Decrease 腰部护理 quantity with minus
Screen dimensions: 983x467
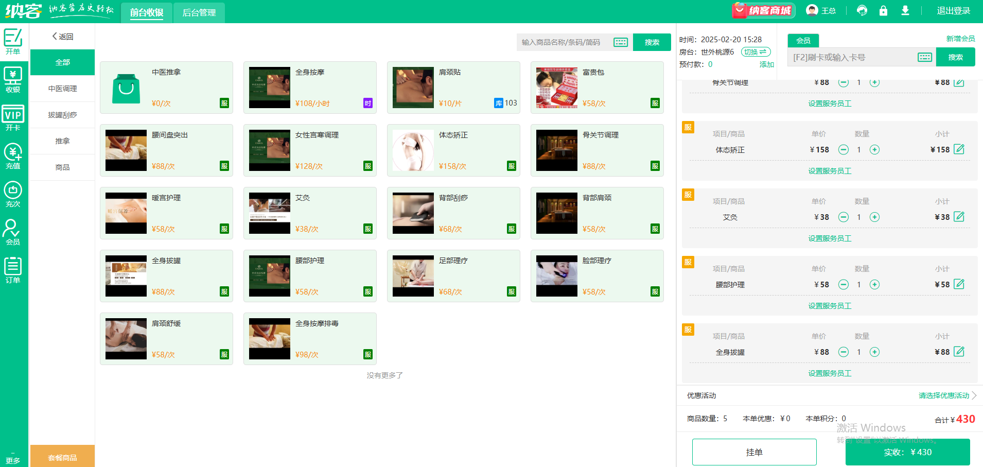coord(844,285)
